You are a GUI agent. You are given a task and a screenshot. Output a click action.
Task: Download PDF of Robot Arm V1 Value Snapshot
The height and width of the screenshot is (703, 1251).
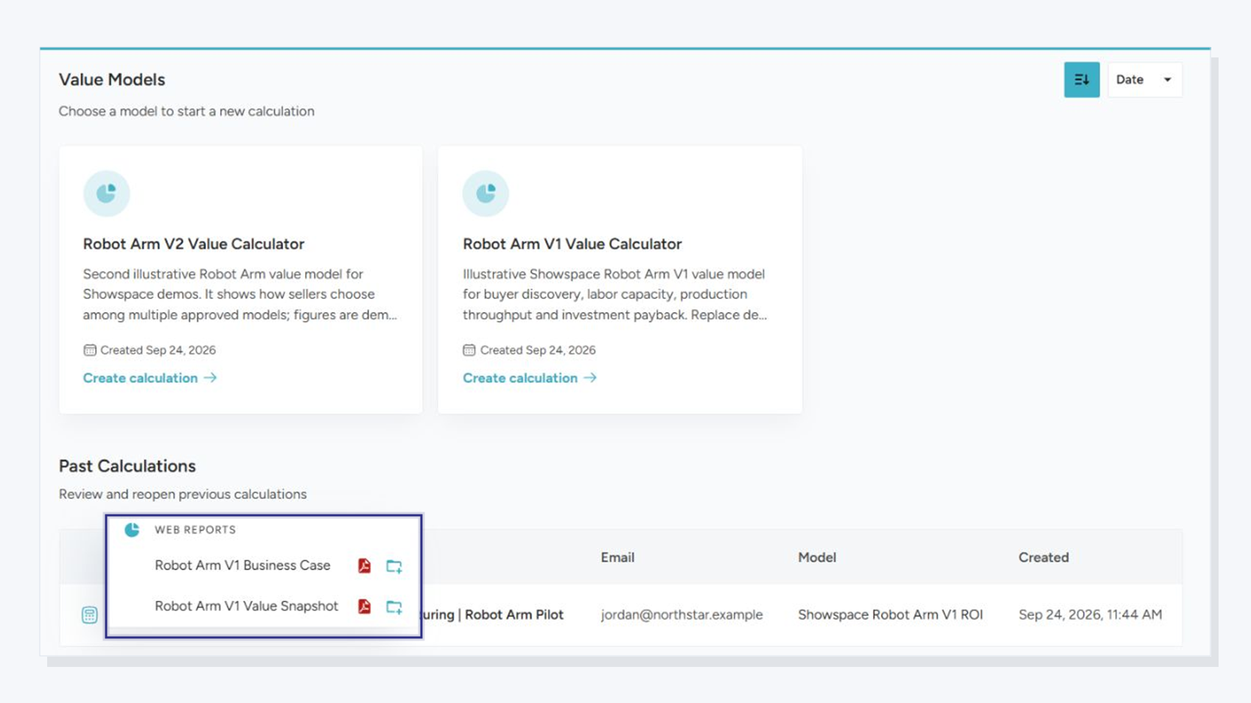pos(364,606)
